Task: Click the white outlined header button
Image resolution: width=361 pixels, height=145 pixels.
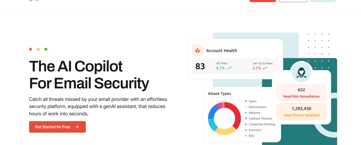Action: pos(293,1)
